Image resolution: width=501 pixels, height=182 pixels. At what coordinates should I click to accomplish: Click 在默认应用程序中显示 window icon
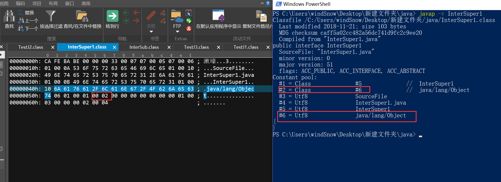pos(218,16)
